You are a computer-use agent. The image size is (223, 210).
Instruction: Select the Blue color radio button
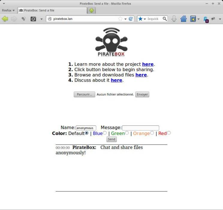105,133
